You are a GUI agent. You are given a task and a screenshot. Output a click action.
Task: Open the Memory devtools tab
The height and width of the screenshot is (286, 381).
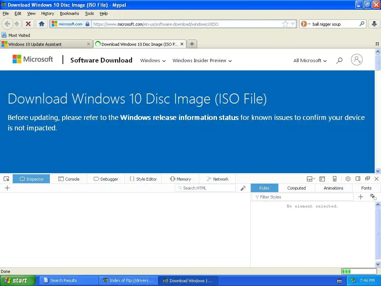click(180, 179)
